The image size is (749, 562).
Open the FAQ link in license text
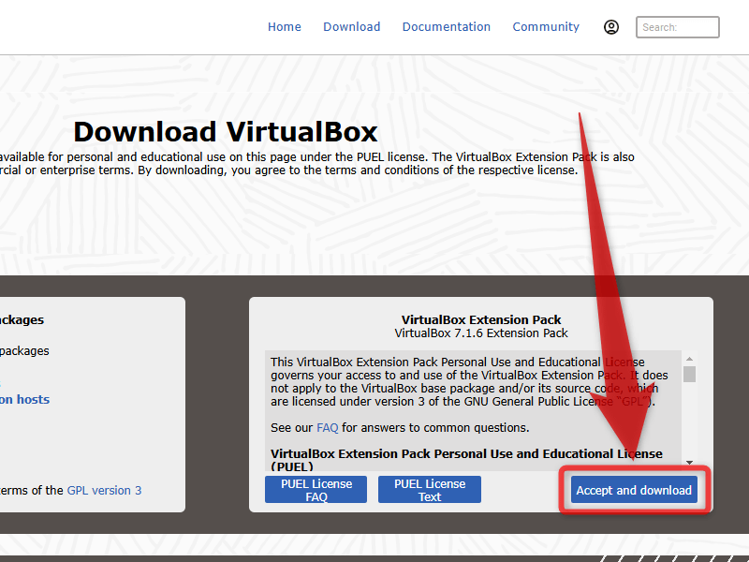[327, 428]
